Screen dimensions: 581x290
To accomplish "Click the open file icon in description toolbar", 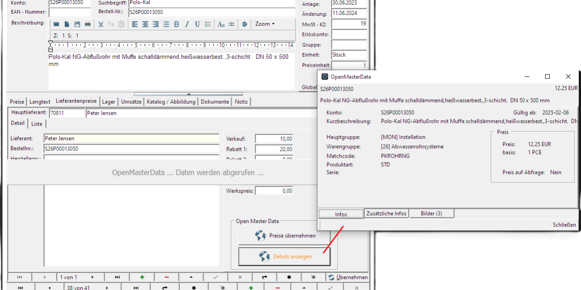I will pyautogui.click(x=56, y=24).
